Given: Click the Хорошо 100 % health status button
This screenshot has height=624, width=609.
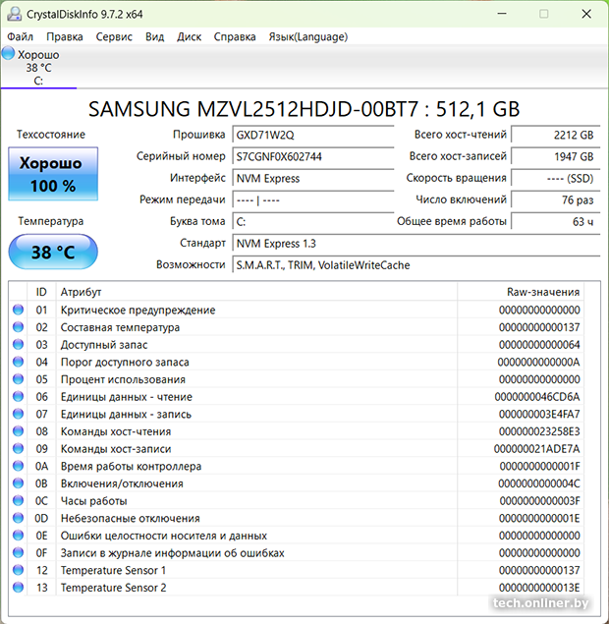Looking at the screenshot, I should click(53, 174).
